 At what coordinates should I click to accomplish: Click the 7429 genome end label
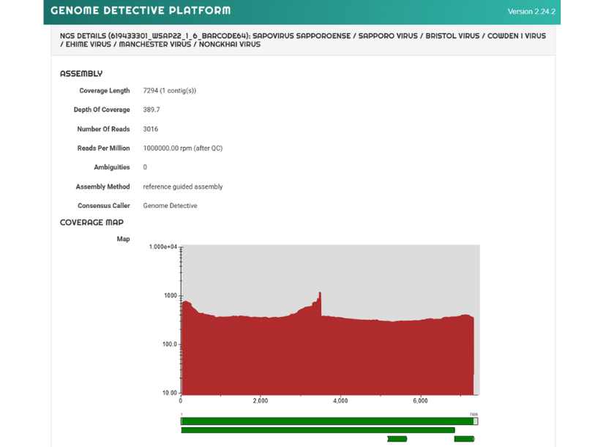click(x=474, y=414)
